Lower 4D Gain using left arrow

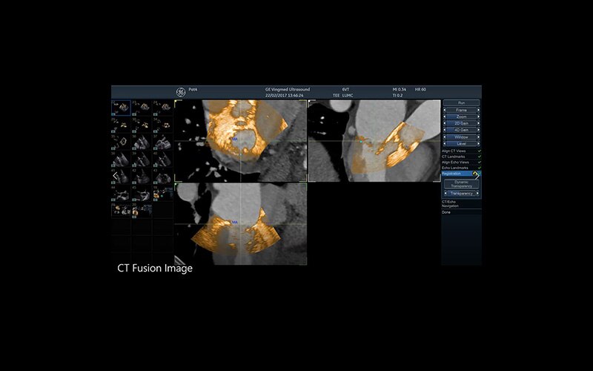tap(445, 130)
